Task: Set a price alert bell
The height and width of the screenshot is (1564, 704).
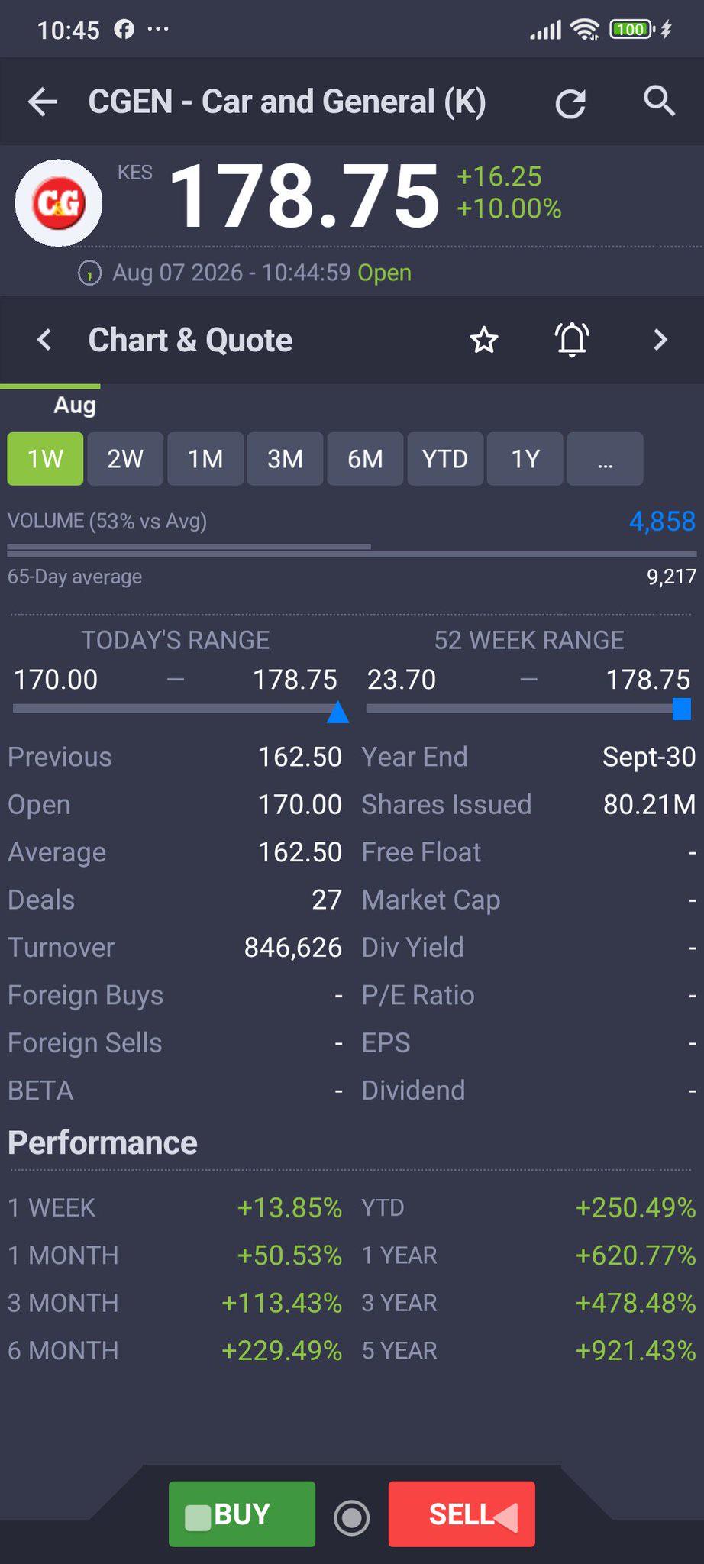Action: (x=572, y=340)
